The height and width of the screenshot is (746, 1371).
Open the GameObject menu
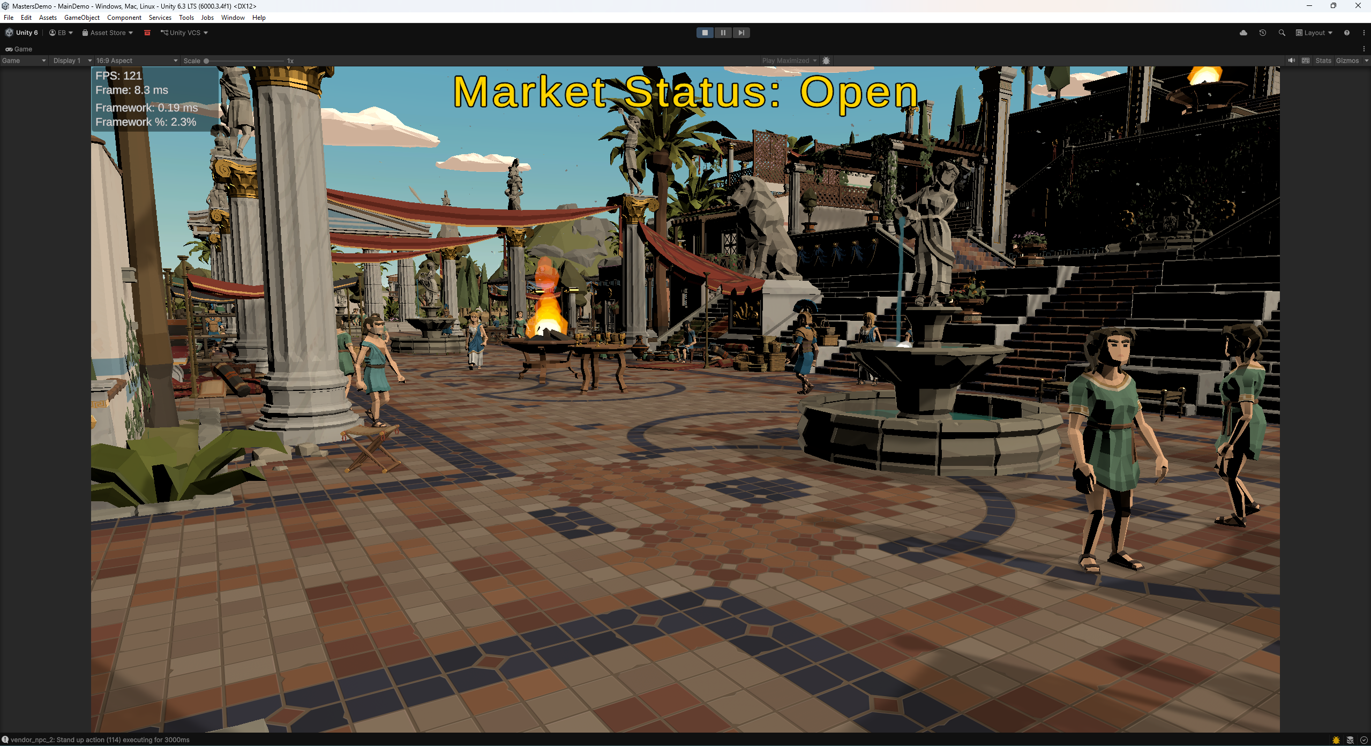(81, 17)
